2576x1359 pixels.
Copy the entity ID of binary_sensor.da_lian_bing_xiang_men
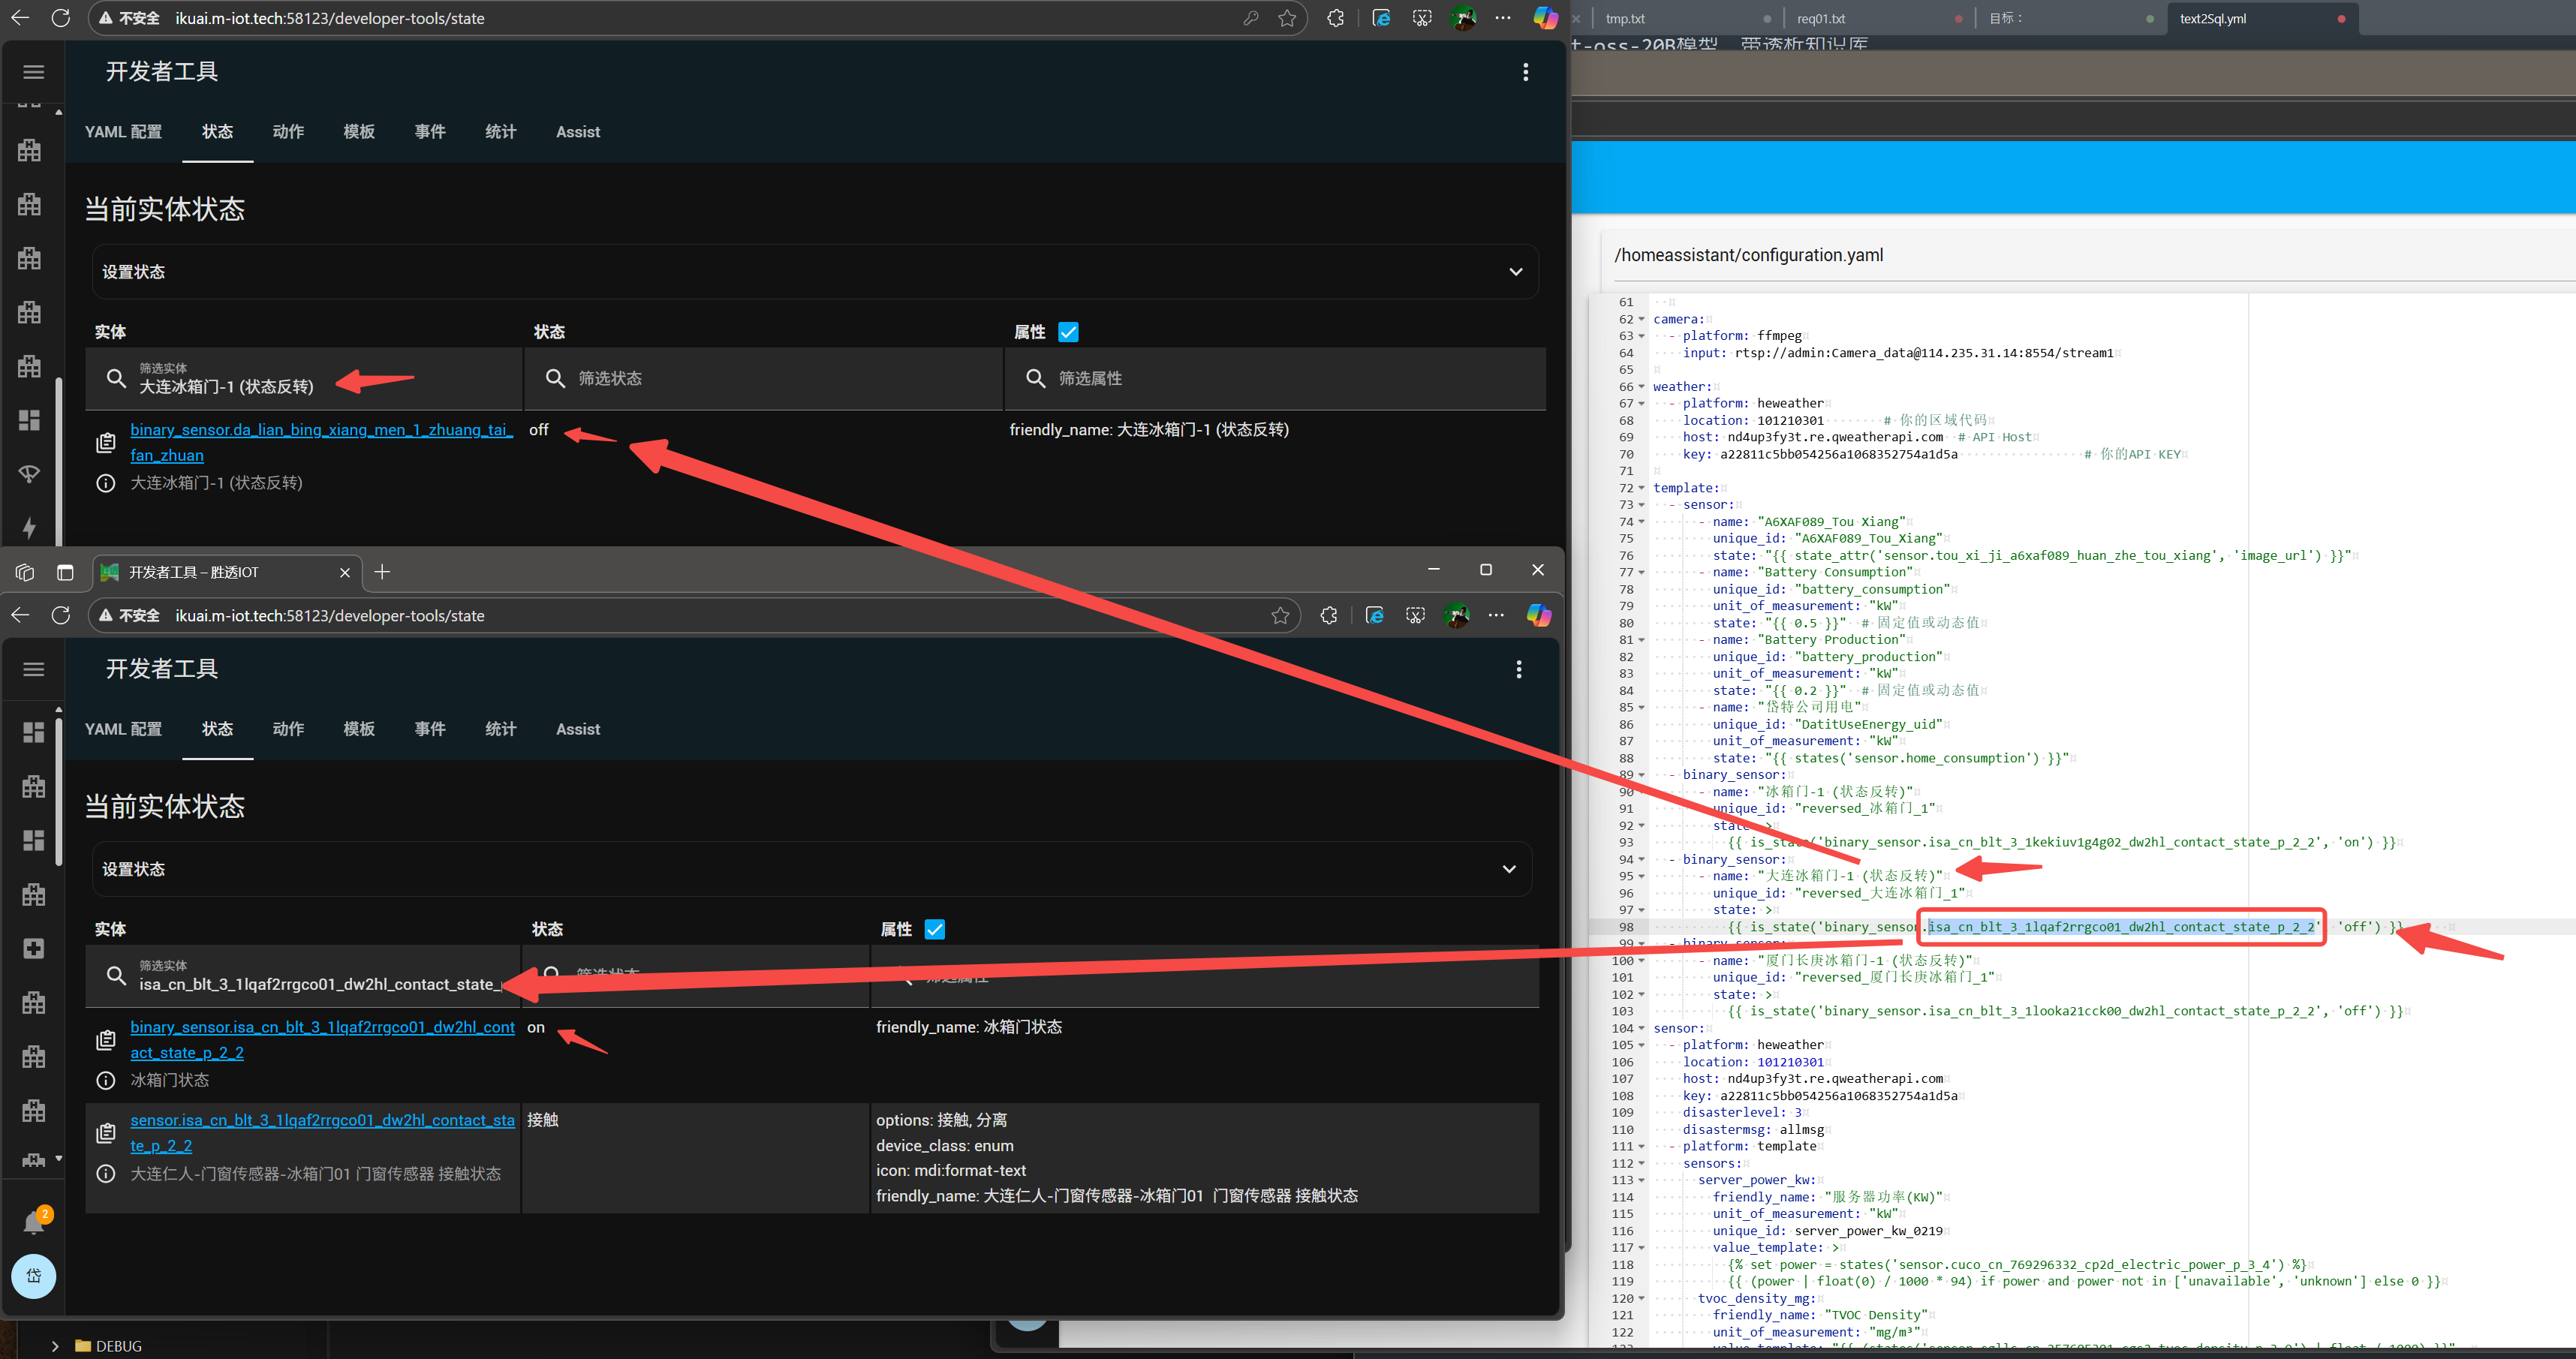point(105,443)
